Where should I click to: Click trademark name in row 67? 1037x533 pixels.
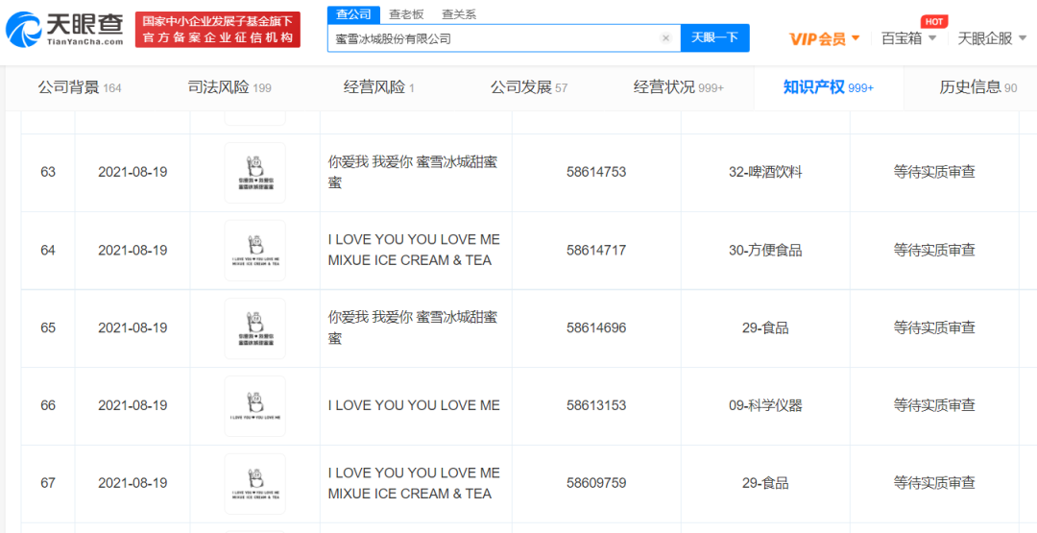(x=414, y=483)
